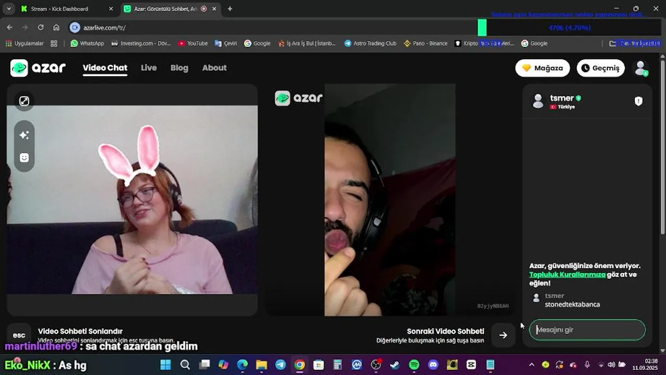This screenshot has width=666, height=375.
Task: Click the next video chat arrow button
Action: [x=503, y=335]
